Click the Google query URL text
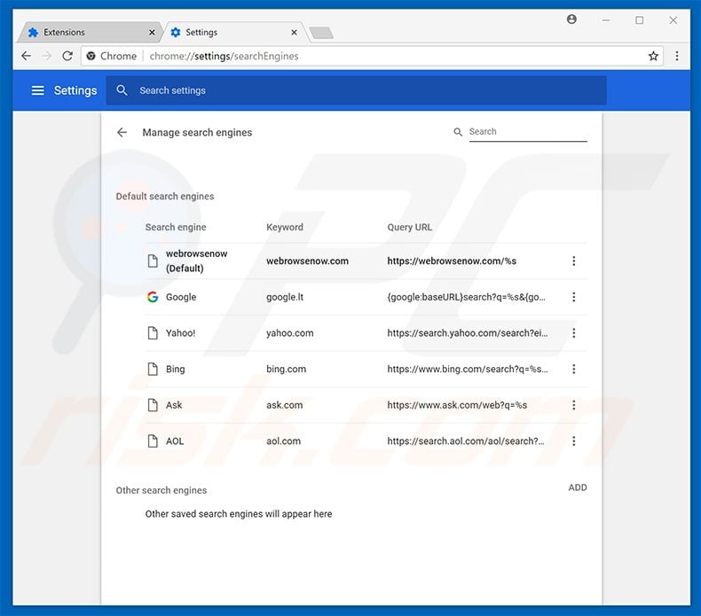The image size is (701, 616). pyautogui.click(x=466, y=297)
